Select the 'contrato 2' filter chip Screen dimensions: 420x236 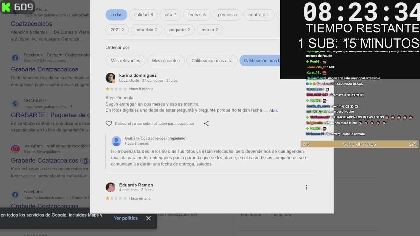tap(259, 15)
